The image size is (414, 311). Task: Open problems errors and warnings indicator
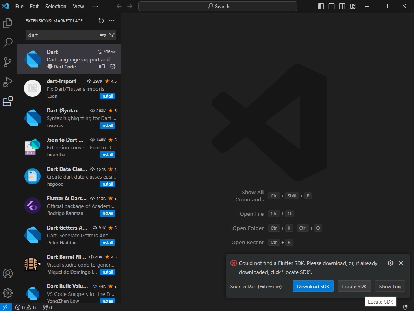26,307
